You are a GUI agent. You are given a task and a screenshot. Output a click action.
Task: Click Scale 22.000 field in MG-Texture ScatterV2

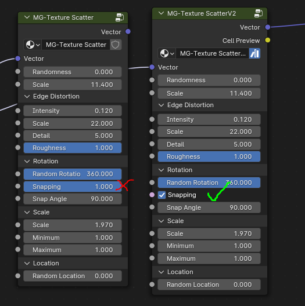tap(209, 132)
